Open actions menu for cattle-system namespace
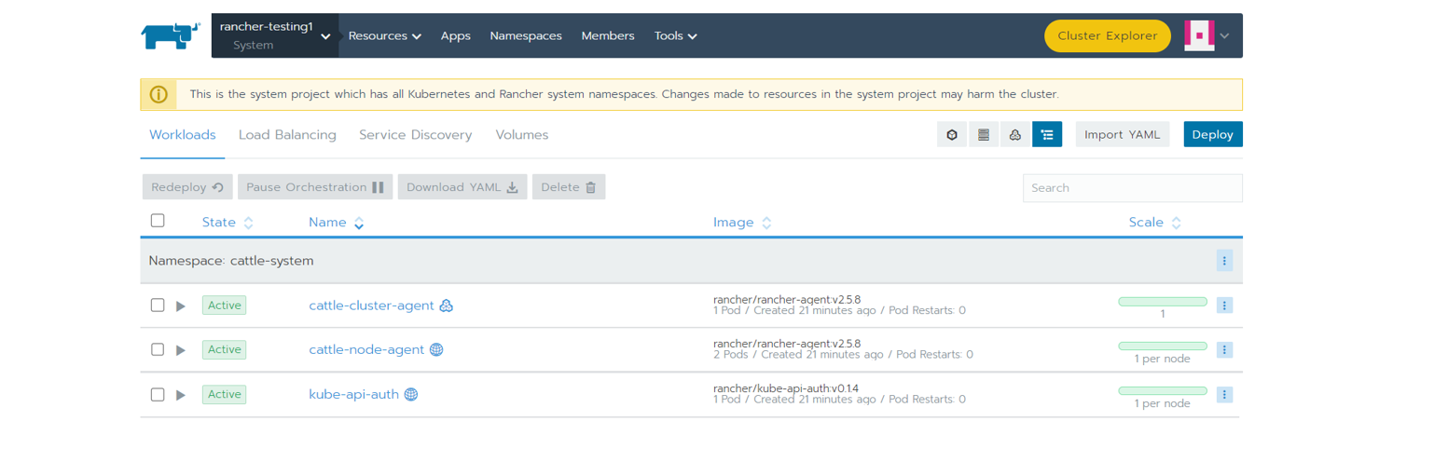Screen dimensions: 1448x462 coord(1224,261)
